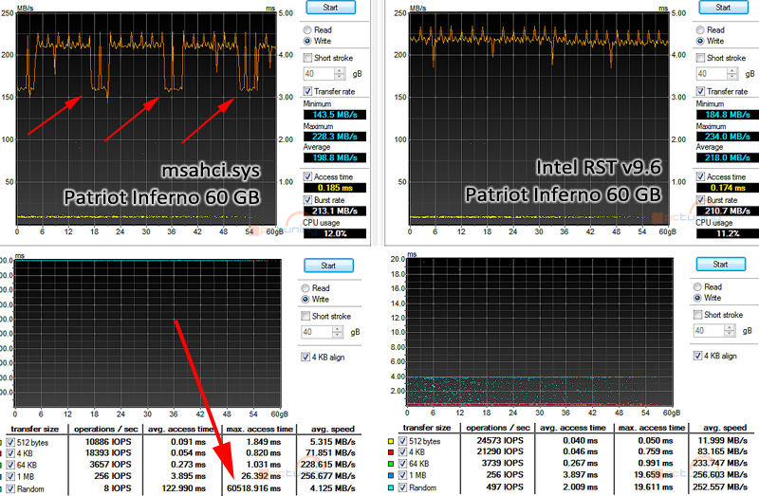Screen dimensions: 759x496
Task: Click the Minimum value 143.5 MB/s
Action: coord(335,115)
